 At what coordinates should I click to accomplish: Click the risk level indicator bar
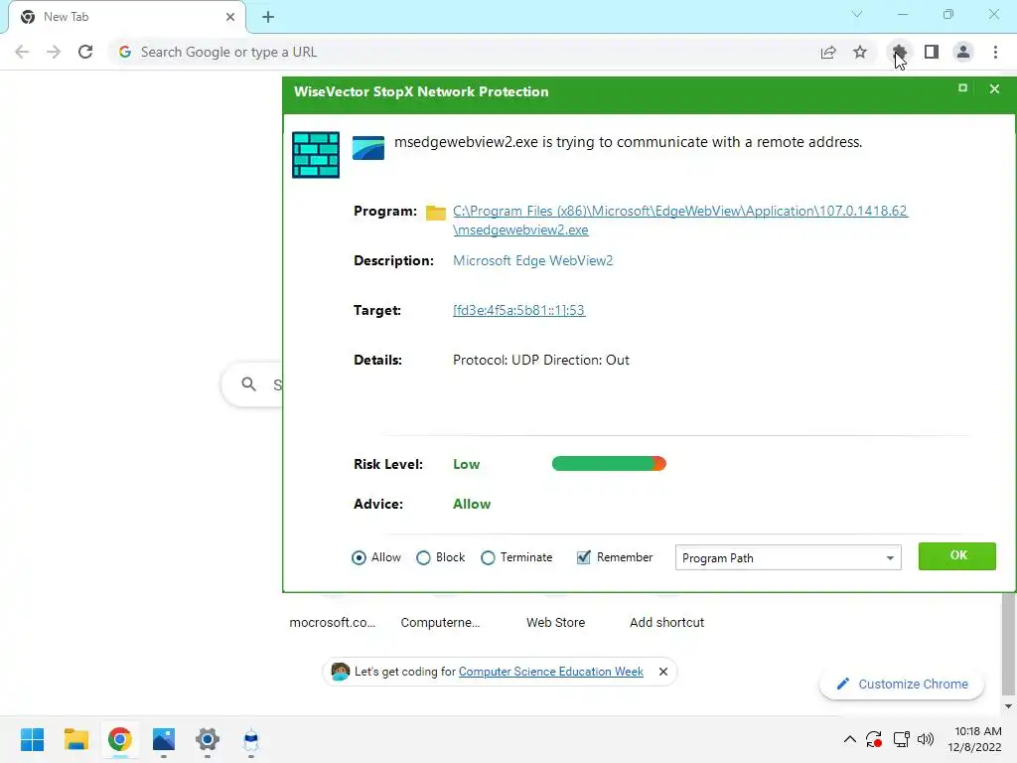point(609,463)
